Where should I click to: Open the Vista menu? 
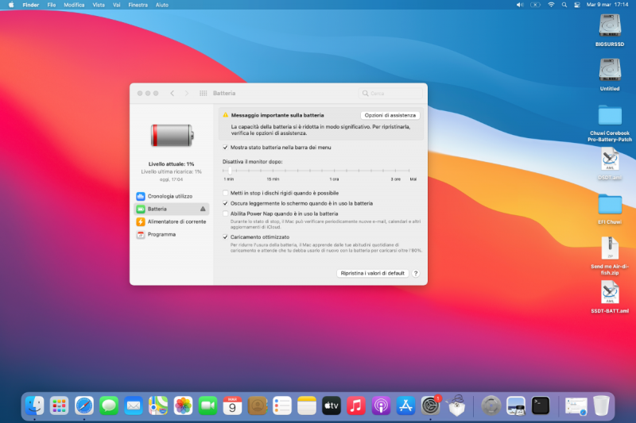(99, 5)
